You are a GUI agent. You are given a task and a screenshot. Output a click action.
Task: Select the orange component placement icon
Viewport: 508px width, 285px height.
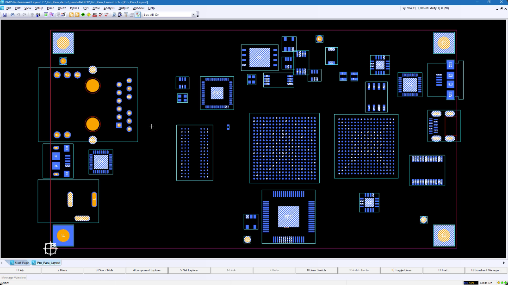[x=71, y=14]
